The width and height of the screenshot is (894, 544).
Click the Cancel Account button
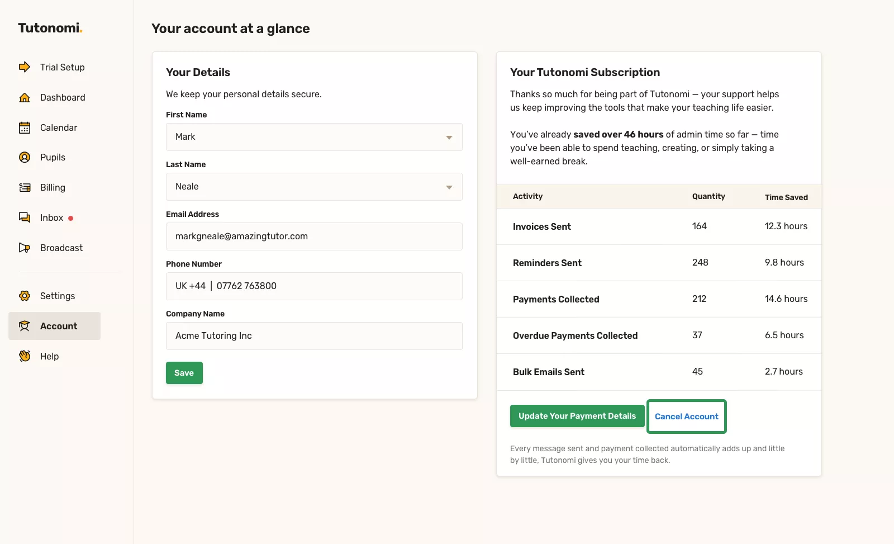click(x=686, y=417)
